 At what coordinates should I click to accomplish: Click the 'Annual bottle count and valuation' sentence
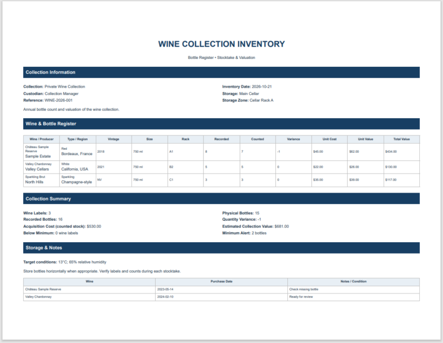coord(71,110)
